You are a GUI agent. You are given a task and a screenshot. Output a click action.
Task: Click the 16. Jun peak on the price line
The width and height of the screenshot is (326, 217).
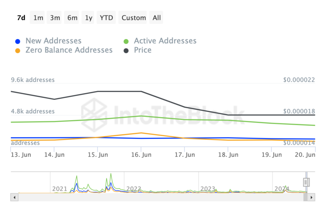coord(141,91)
